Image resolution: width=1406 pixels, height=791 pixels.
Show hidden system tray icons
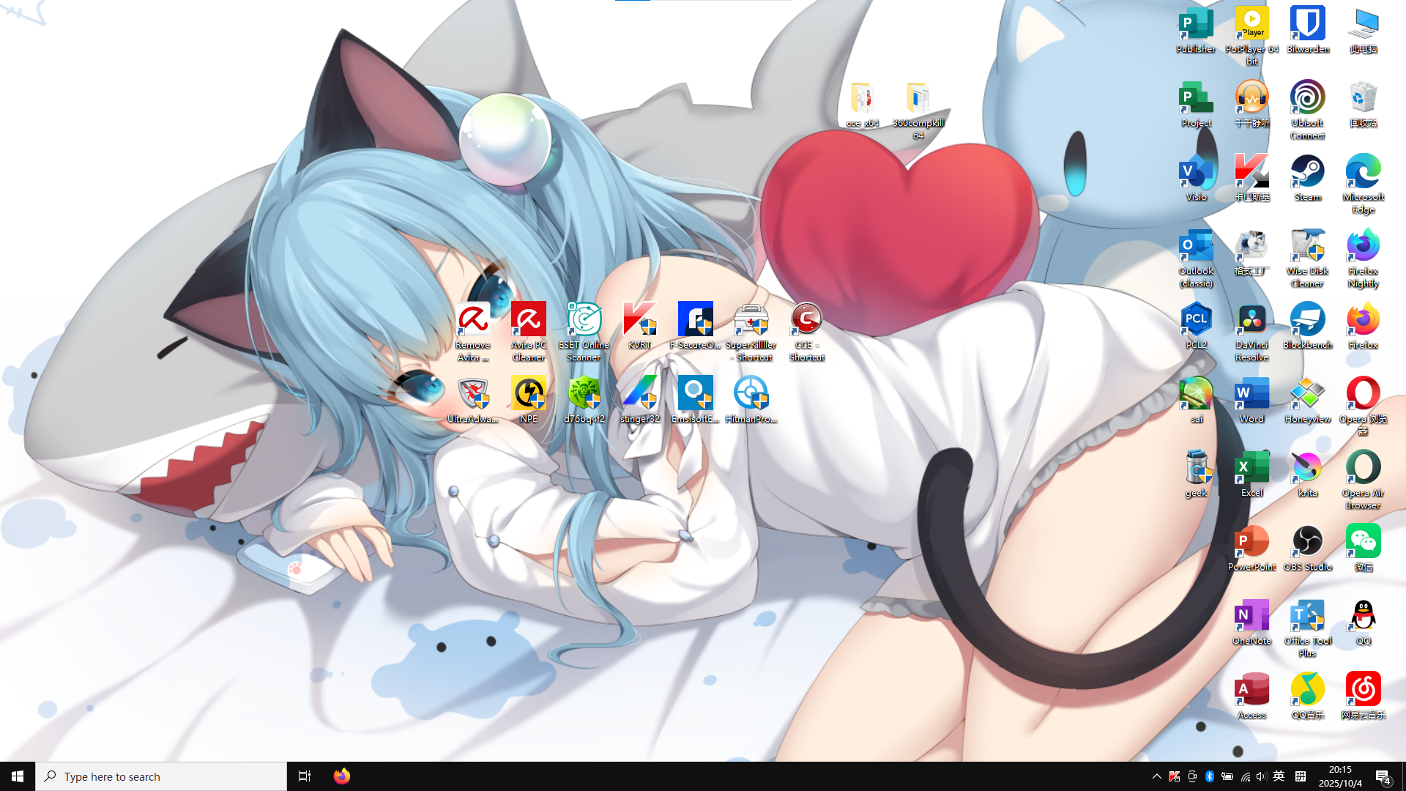pyautogui.click(x=1157, y=776)
